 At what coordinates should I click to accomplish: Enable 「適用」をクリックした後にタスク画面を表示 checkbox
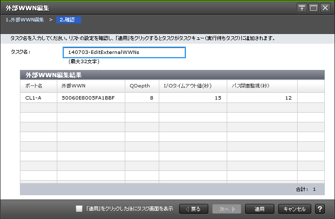pyautogui.click(x=79, y=209)
